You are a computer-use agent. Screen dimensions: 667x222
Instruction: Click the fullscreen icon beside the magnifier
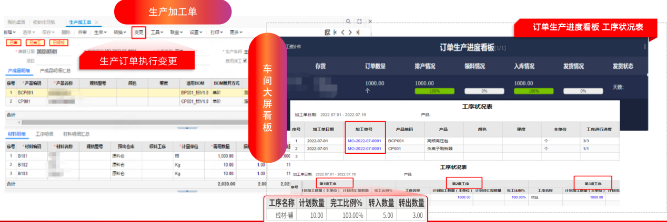pyautogui.click(x=359, y=22)
